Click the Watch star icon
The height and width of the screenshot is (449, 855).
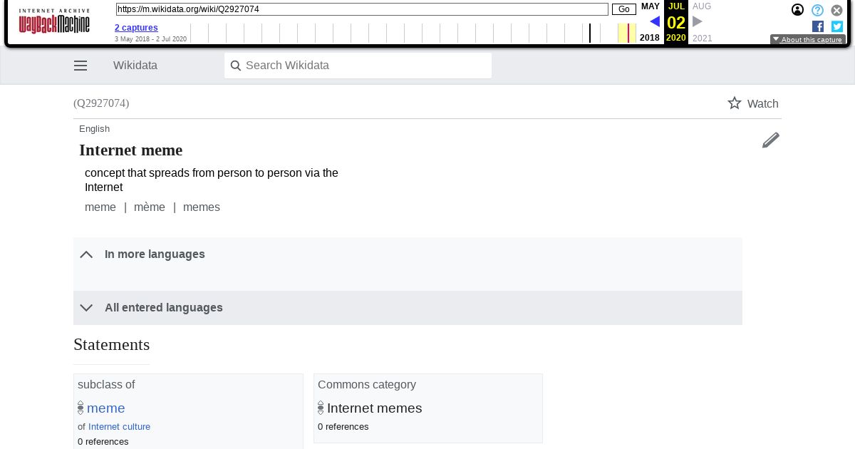tap(735, 103)
